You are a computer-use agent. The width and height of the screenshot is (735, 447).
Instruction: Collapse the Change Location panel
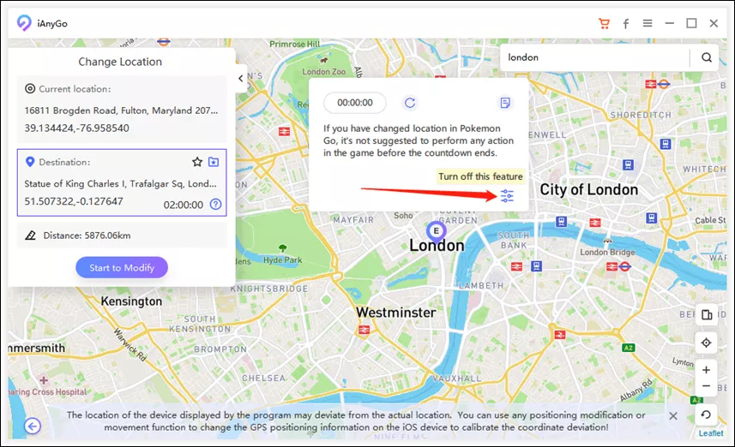(x=241, y=79)
